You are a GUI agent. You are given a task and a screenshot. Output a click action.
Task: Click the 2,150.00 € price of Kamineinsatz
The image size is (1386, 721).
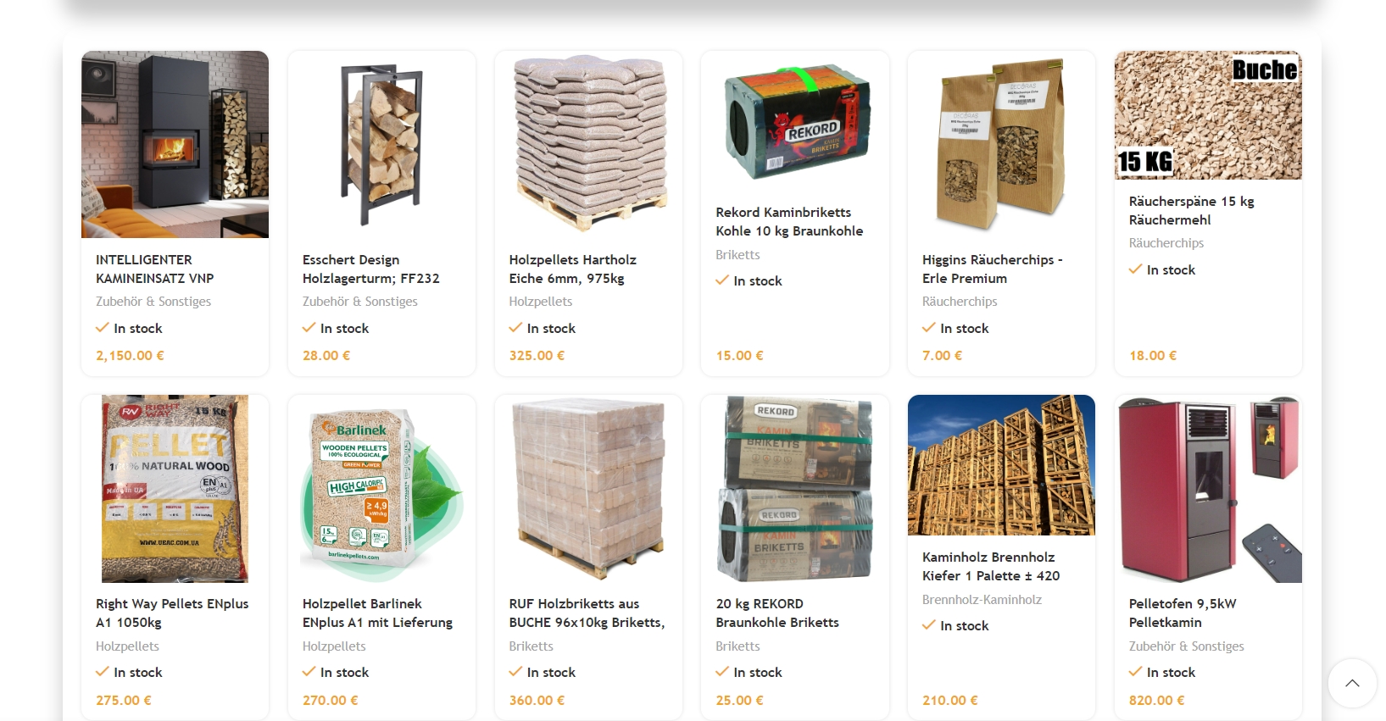point(130,355)
